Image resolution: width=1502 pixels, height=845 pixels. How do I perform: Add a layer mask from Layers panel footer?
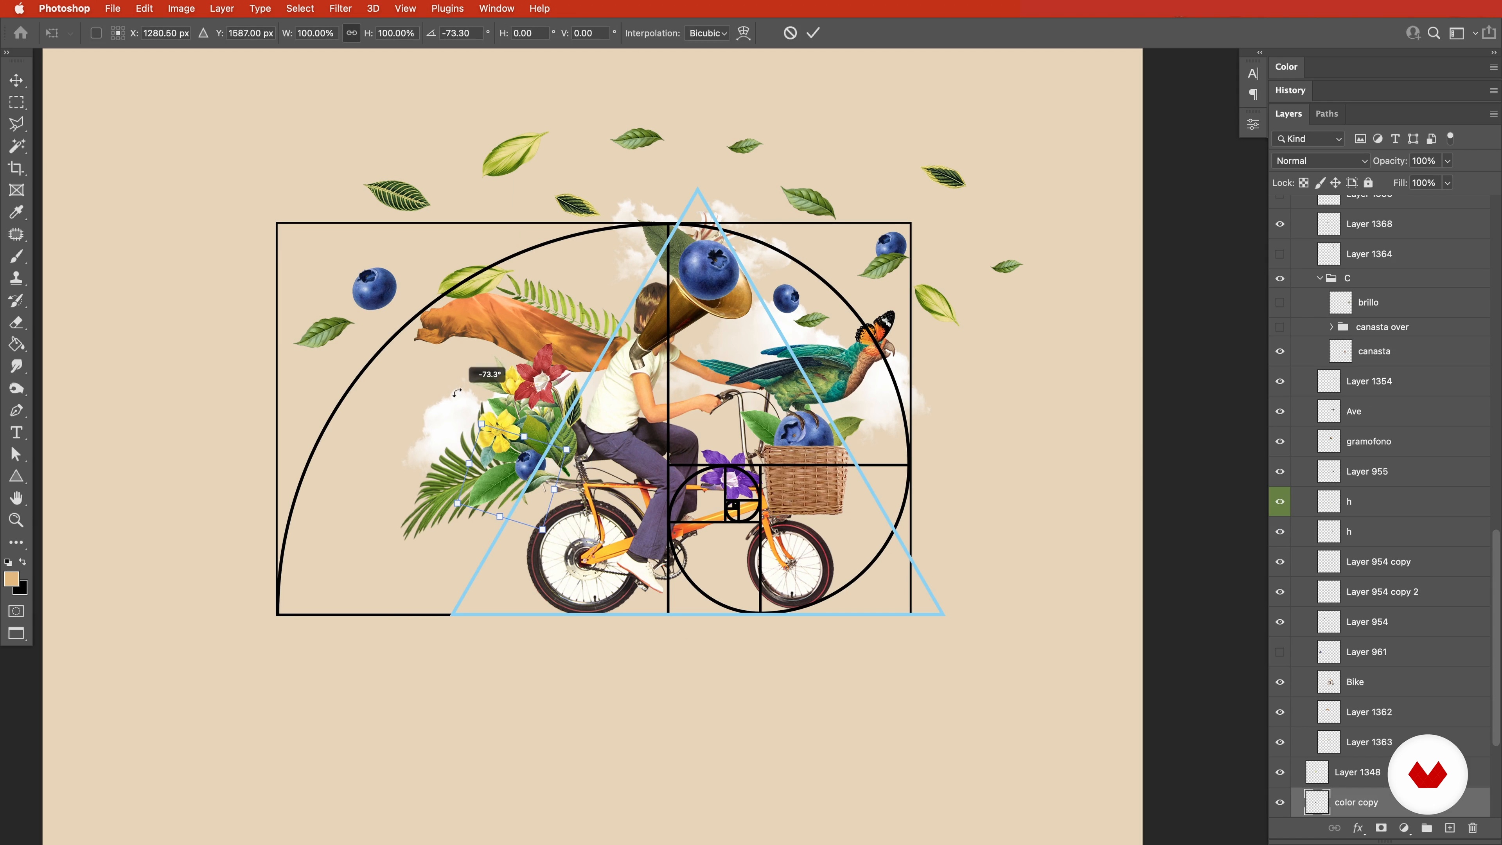click(x=1381, y=828)
